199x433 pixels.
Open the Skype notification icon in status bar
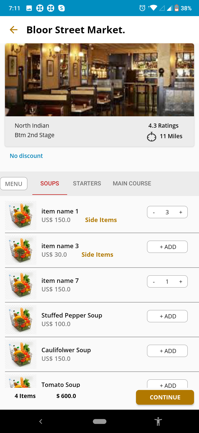[x=61, y=8]
